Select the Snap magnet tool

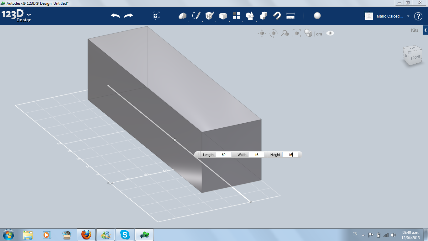click(x=277, y=16)
